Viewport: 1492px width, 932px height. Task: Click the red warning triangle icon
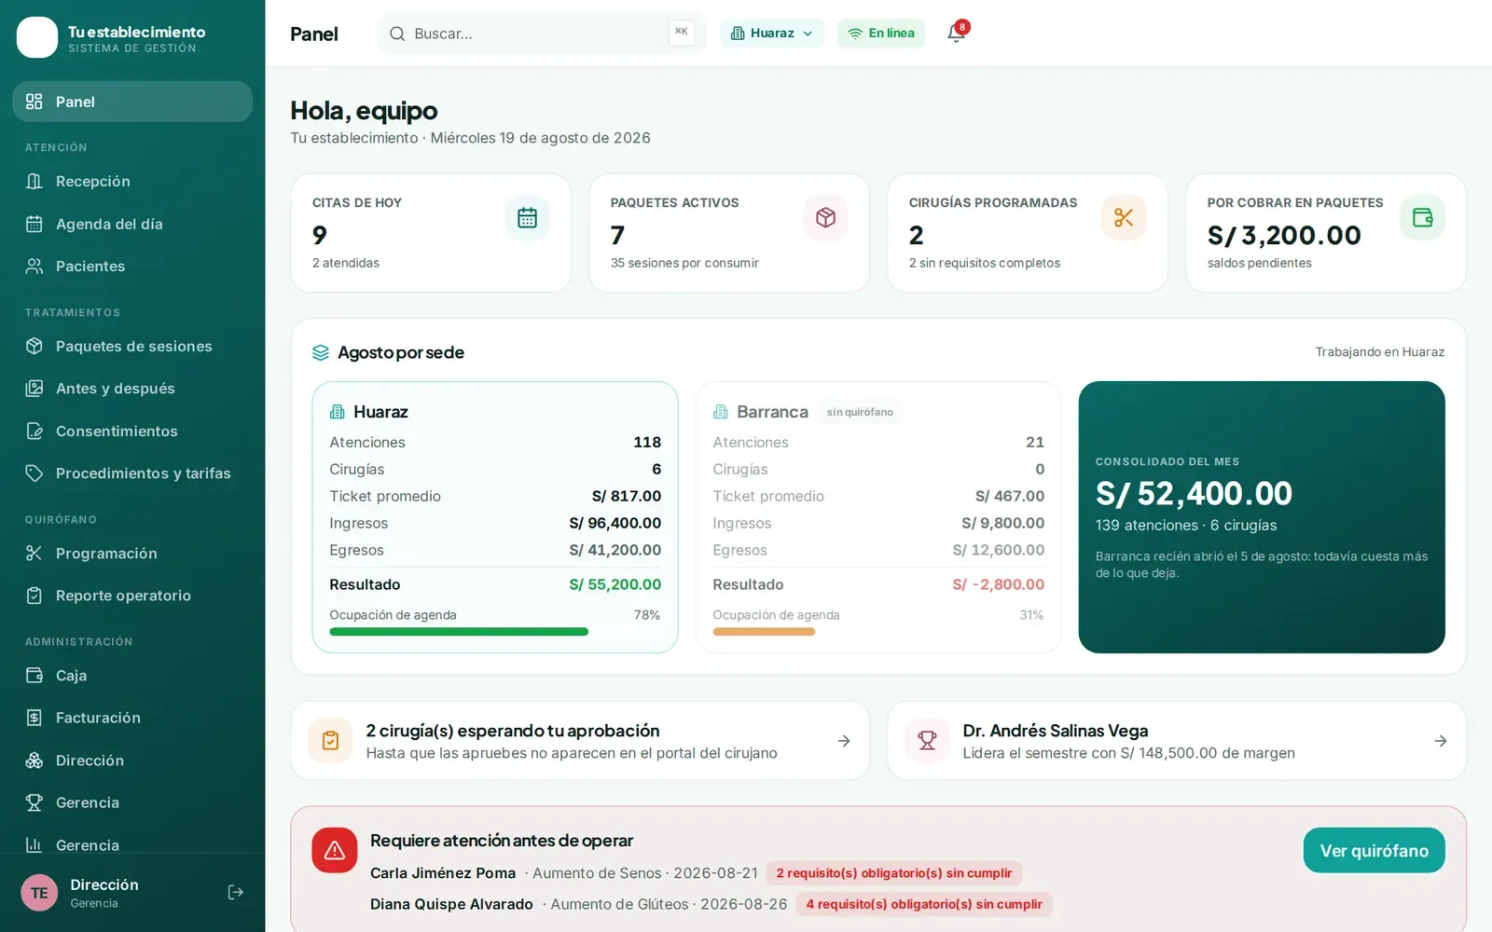pos(335,850)
